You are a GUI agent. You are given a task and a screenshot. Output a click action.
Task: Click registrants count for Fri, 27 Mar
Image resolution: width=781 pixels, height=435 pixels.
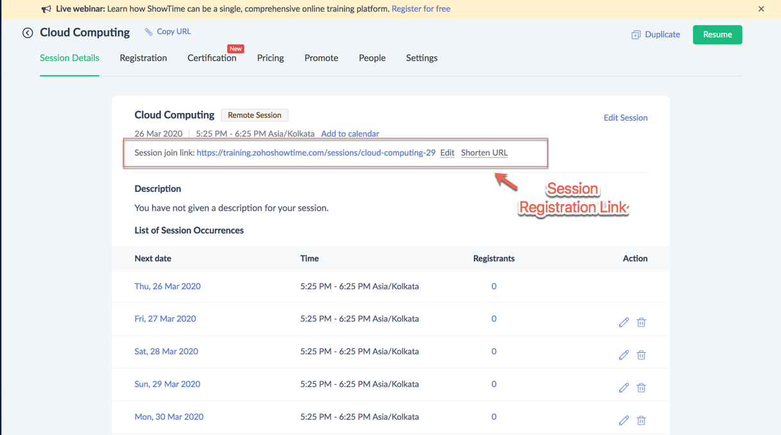(x=493, y=319)
